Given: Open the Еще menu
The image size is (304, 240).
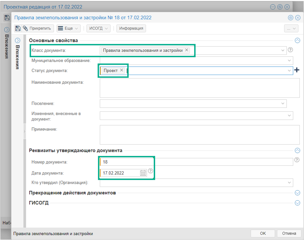Looking at the screenshot, I should [x=68, y=28].
